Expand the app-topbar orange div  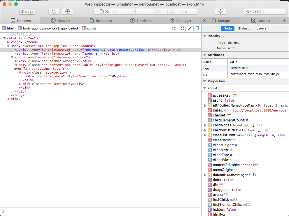(x=16, y=61)
